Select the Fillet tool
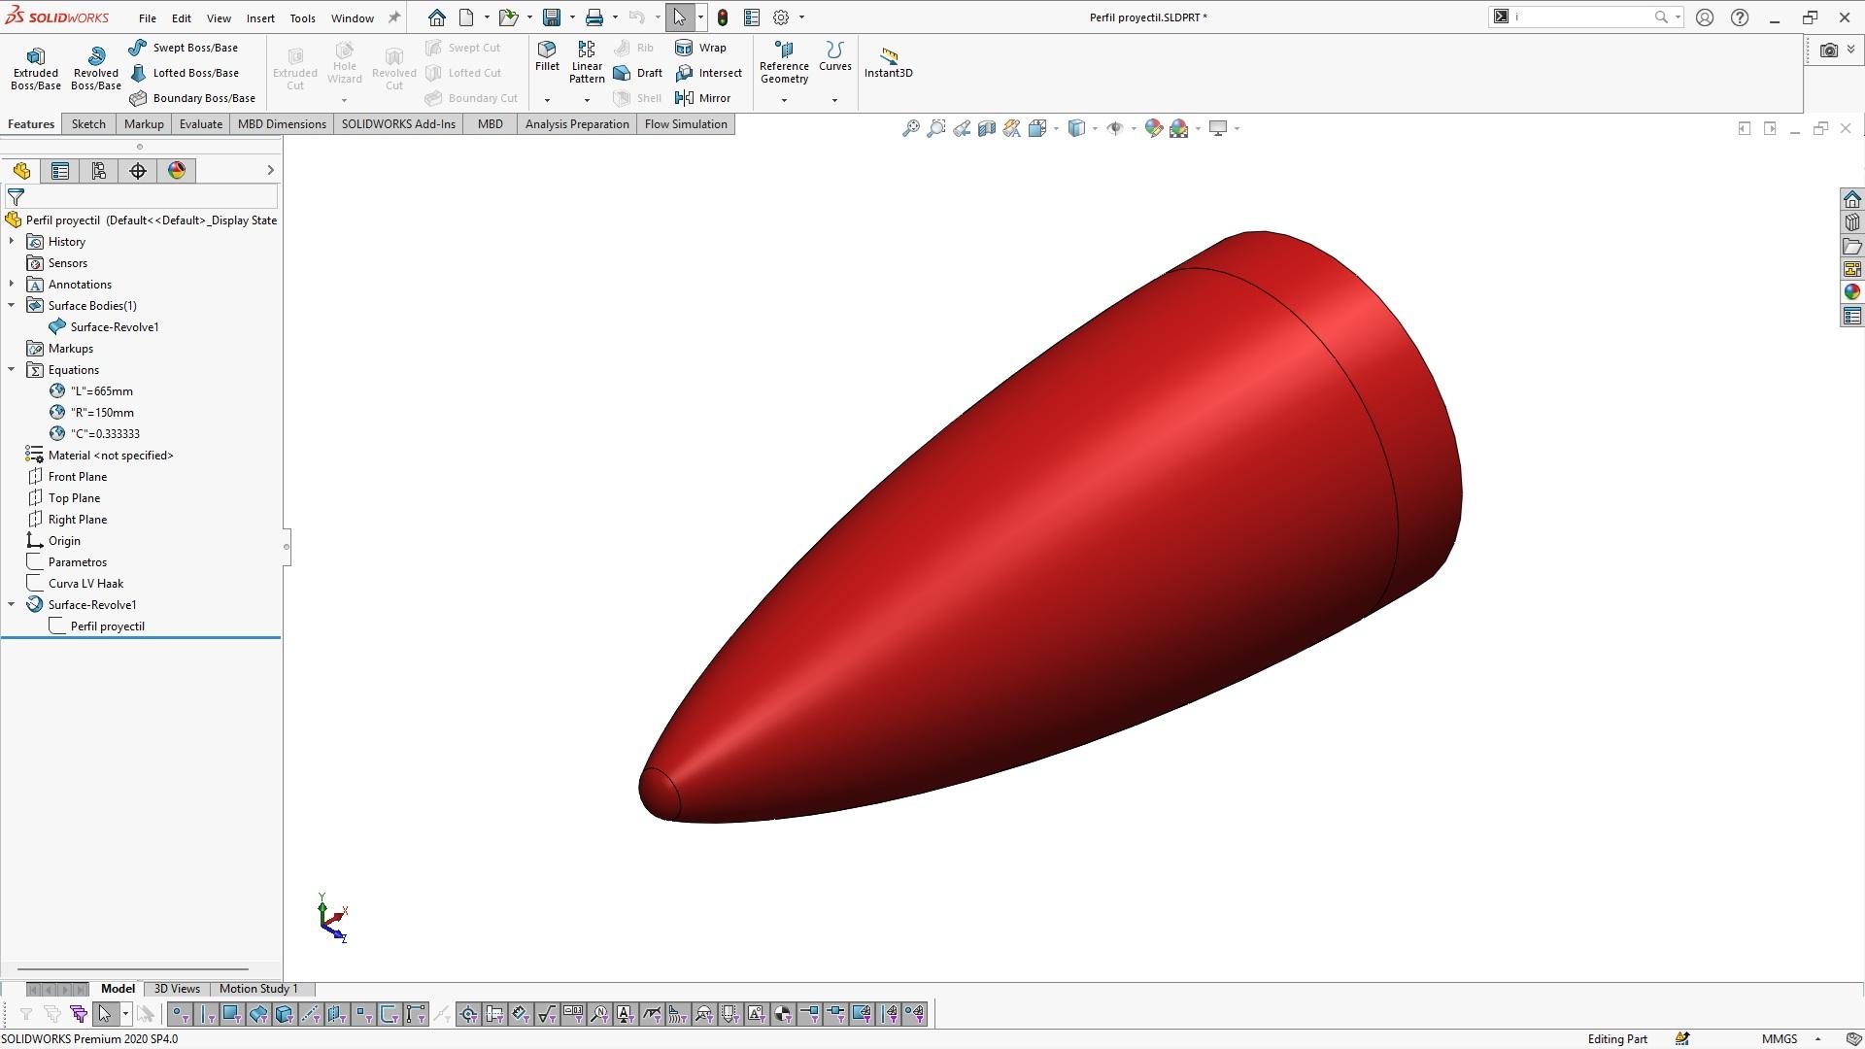Viewport: 1865px width, 1049px height. pyautogui.click(x=547, y=56)
